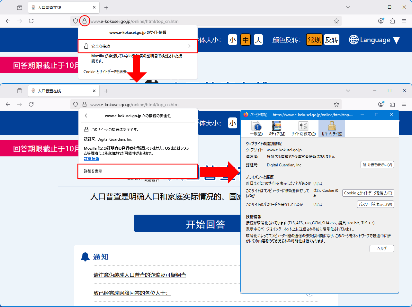Image resolution: width=412 pixels, height=307 pixels.
Task: Expand the 安全な接続 row
Action: pyautogui.click(x=138, y=46)
